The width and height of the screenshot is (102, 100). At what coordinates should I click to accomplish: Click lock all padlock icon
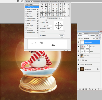88,38
